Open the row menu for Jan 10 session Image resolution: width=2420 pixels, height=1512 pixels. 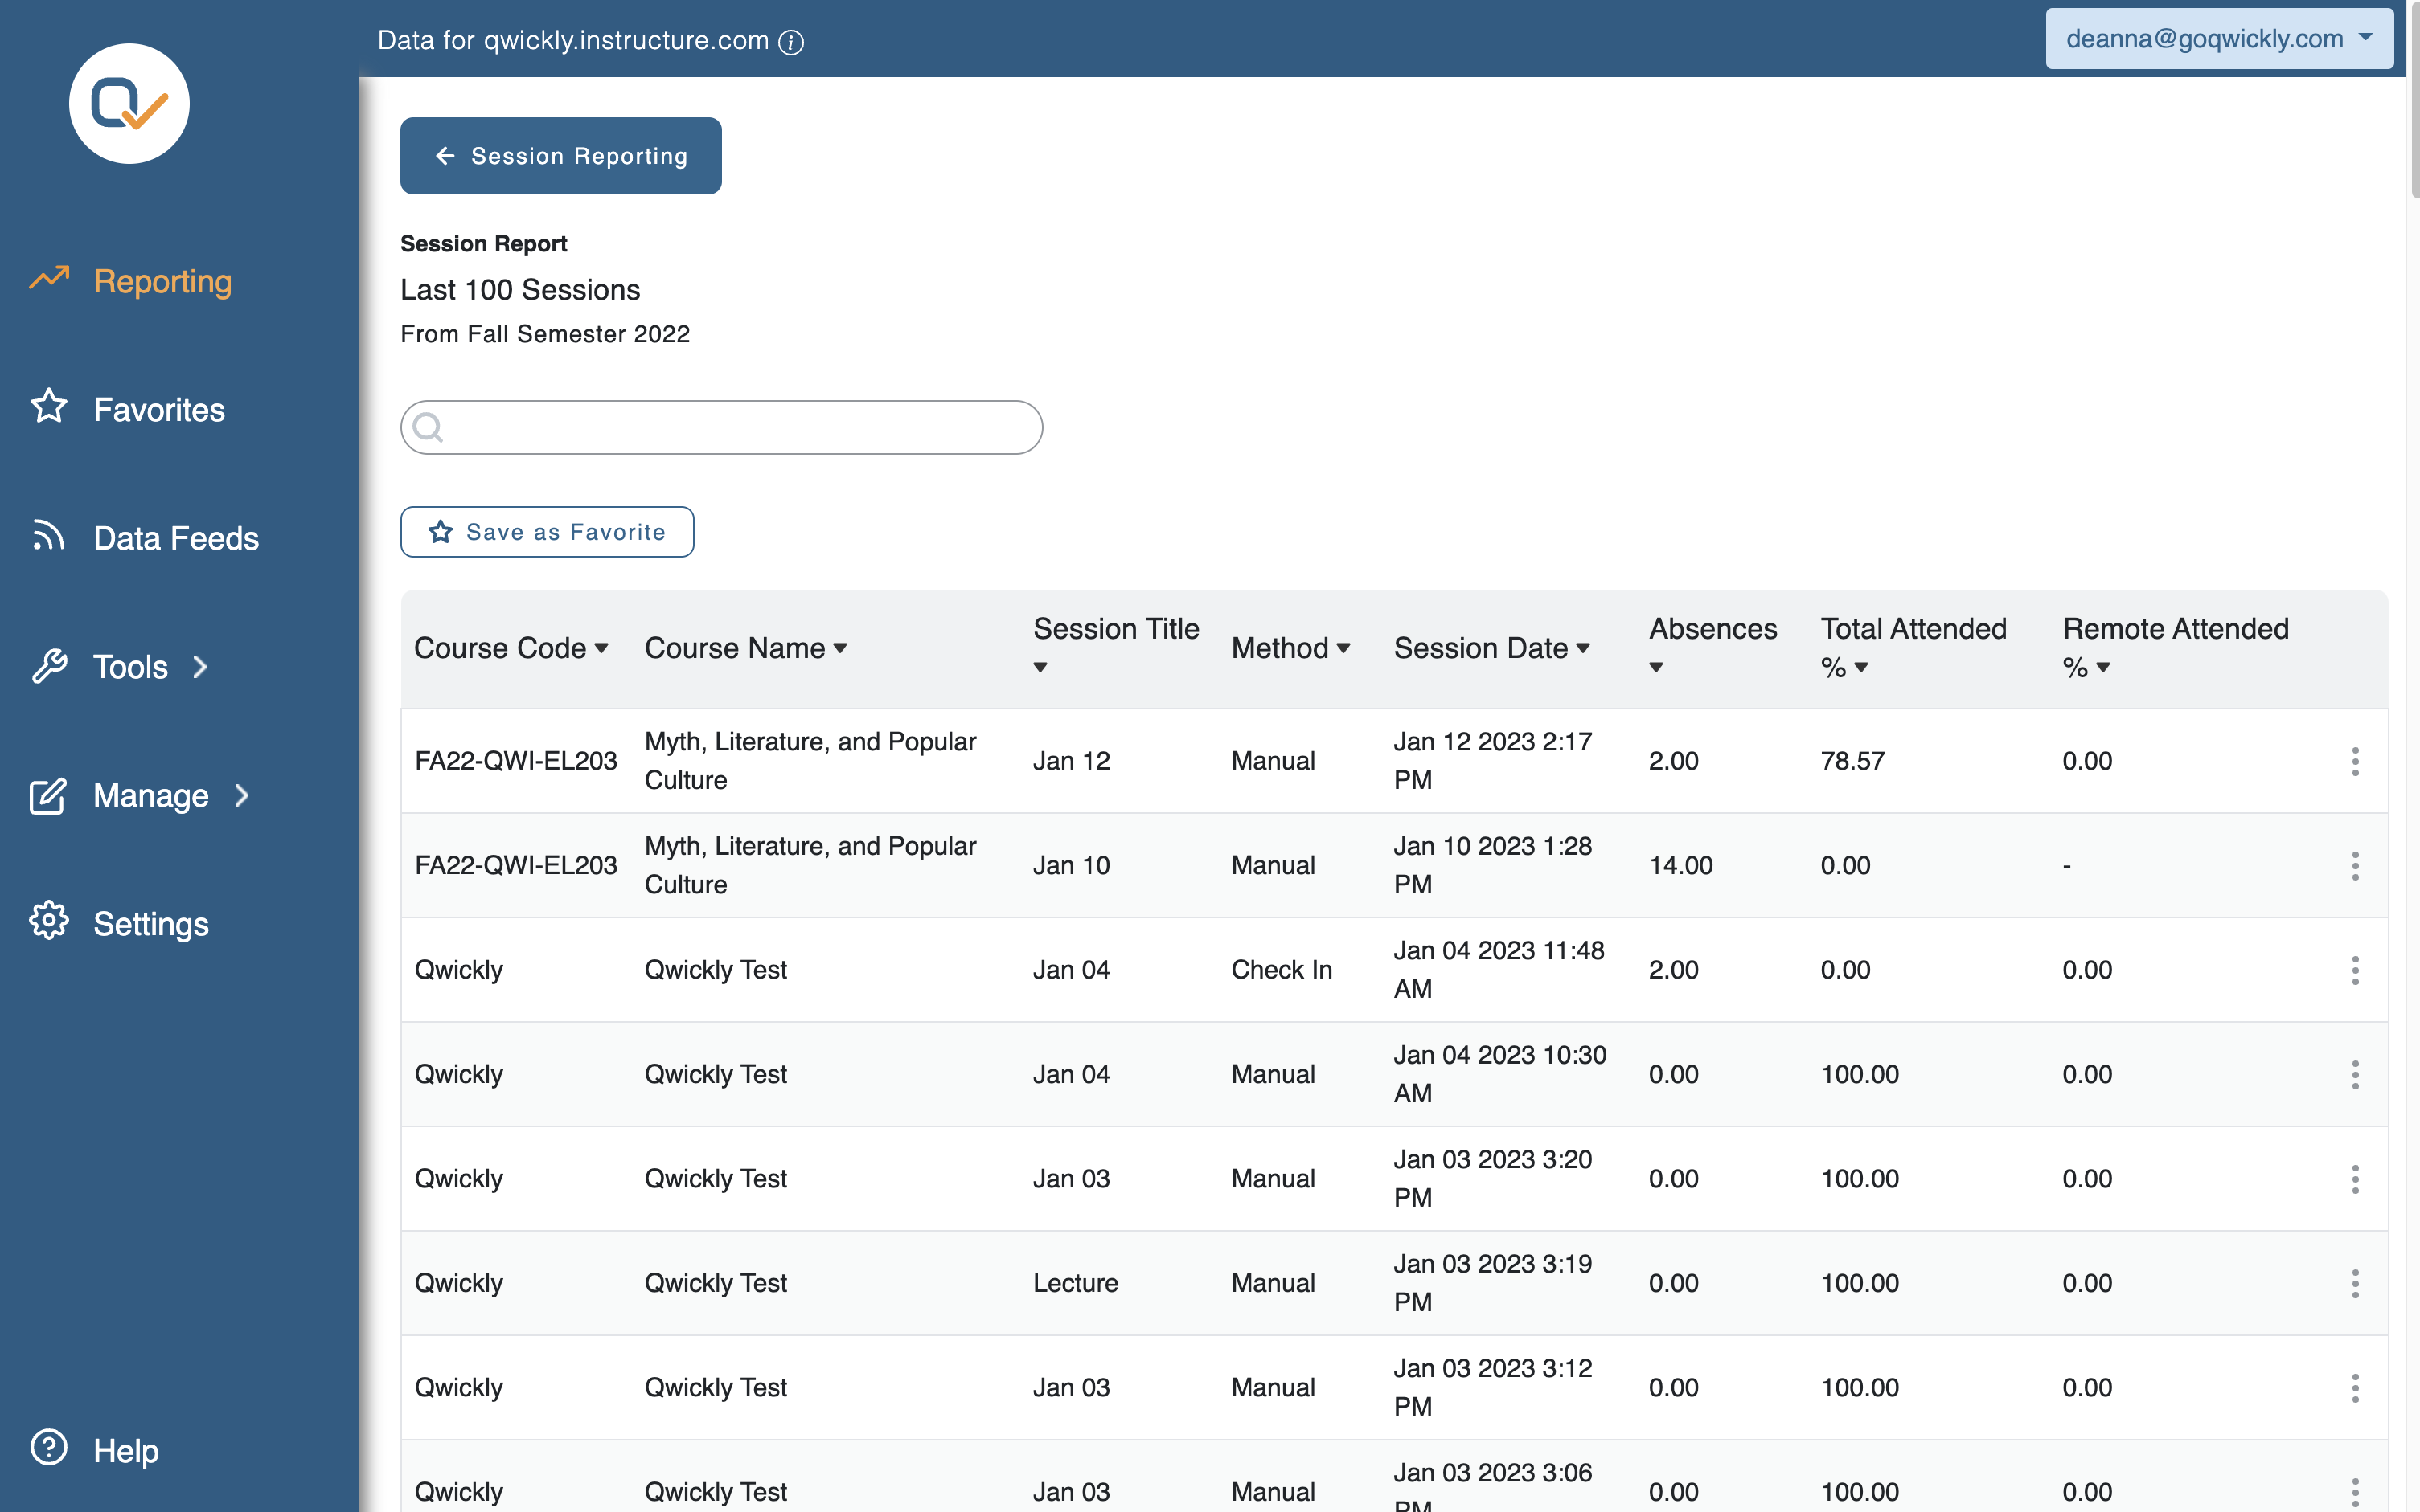[2355, 866]
